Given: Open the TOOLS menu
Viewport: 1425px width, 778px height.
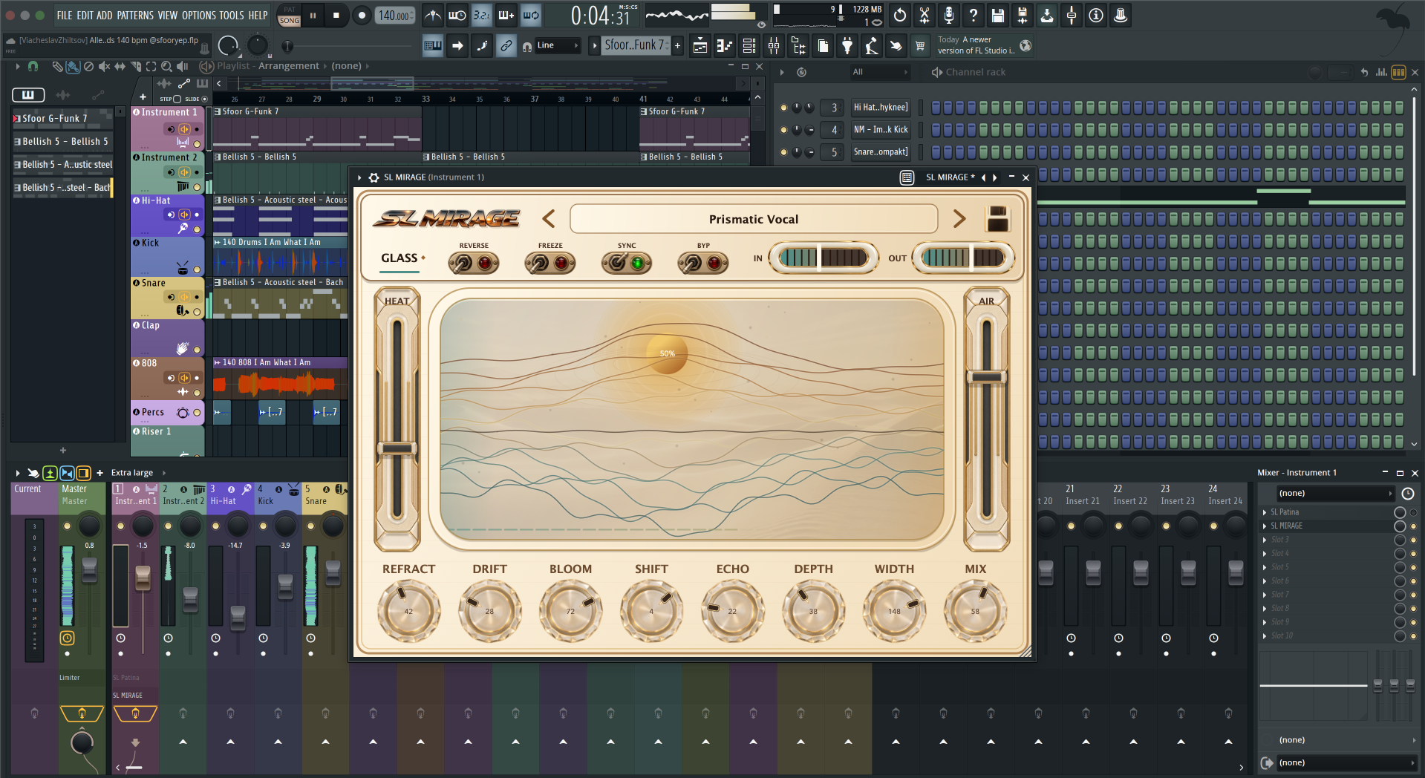Looking at the screenshot, I should click(232, 15).
